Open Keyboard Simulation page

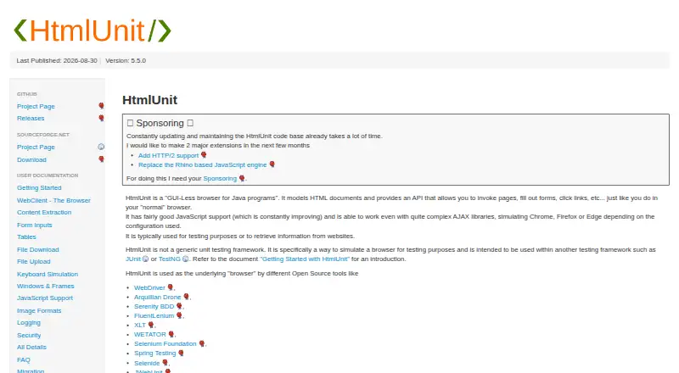coord(48,275)
